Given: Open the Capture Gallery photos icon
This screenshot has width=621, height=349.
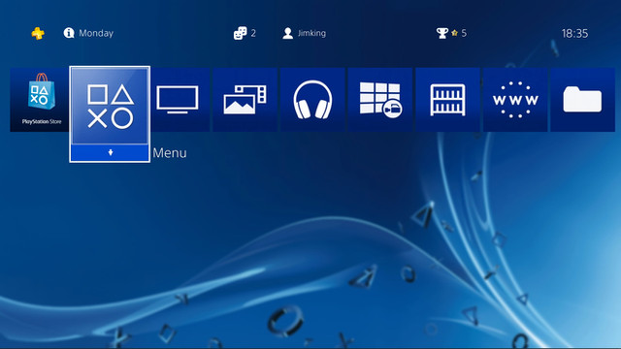Looking at the screenshot, I should pos(245,99).
